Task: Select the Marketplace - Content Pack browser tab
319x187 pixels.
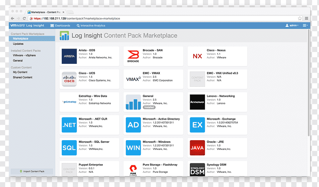Action: coord(46,12)
